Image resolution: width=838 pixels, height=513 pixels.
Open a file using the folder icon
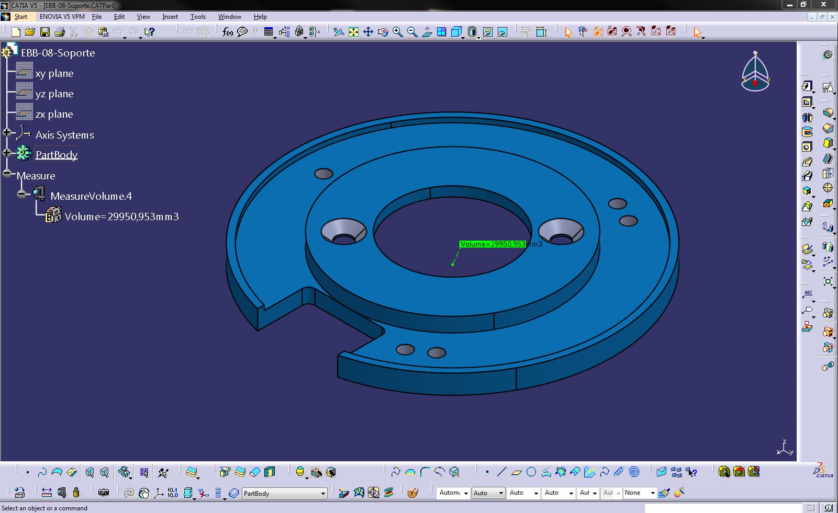30,32
